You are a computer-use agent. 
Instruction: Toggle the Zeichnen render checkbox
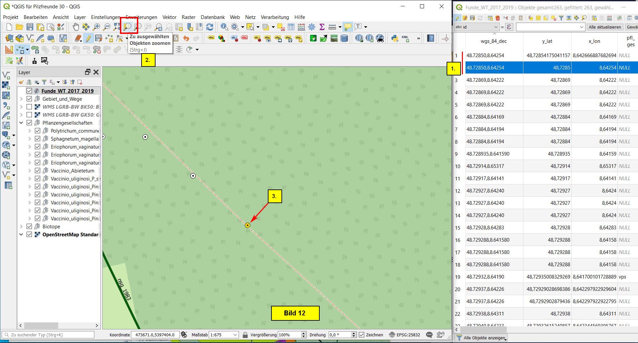tap(362, 335)
